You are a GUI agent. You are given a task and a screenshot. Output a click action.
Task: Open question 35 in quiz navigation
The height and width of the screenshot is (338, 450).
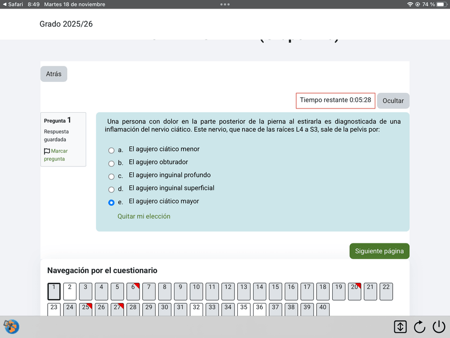(244, 310)
